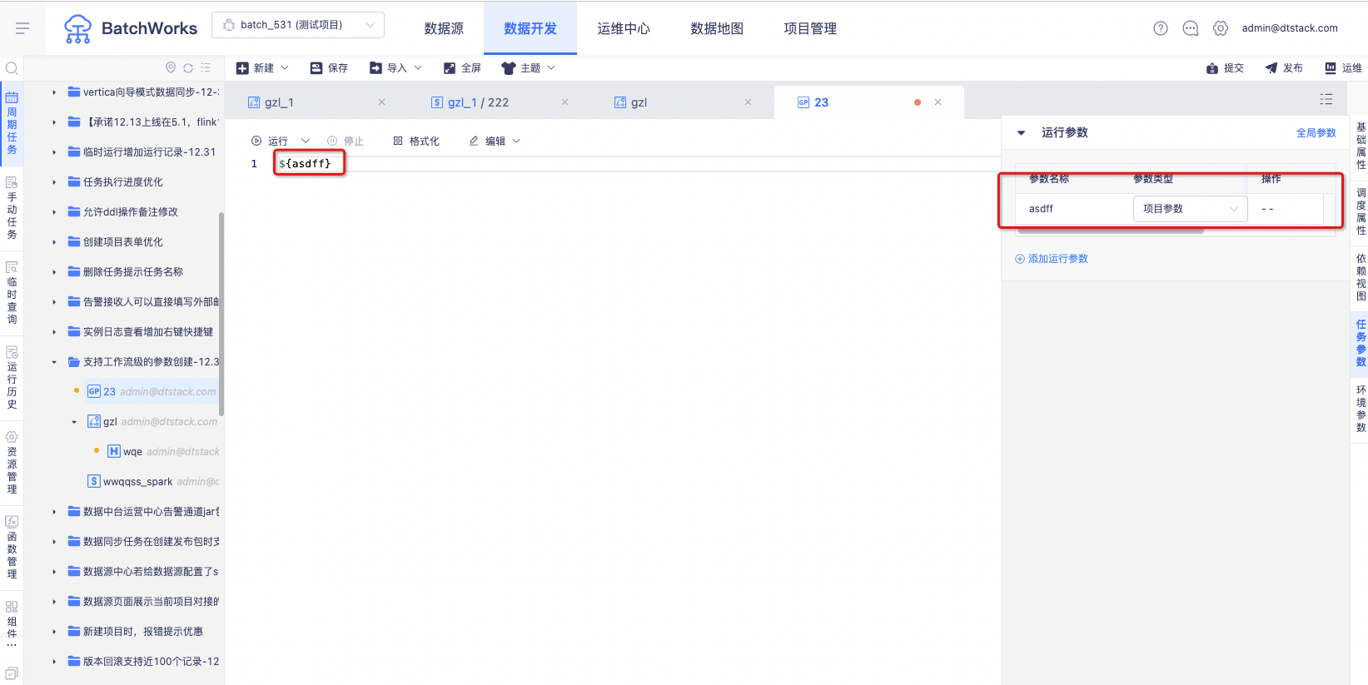Select the wwqqss_spark task in tree

point(153,482)
